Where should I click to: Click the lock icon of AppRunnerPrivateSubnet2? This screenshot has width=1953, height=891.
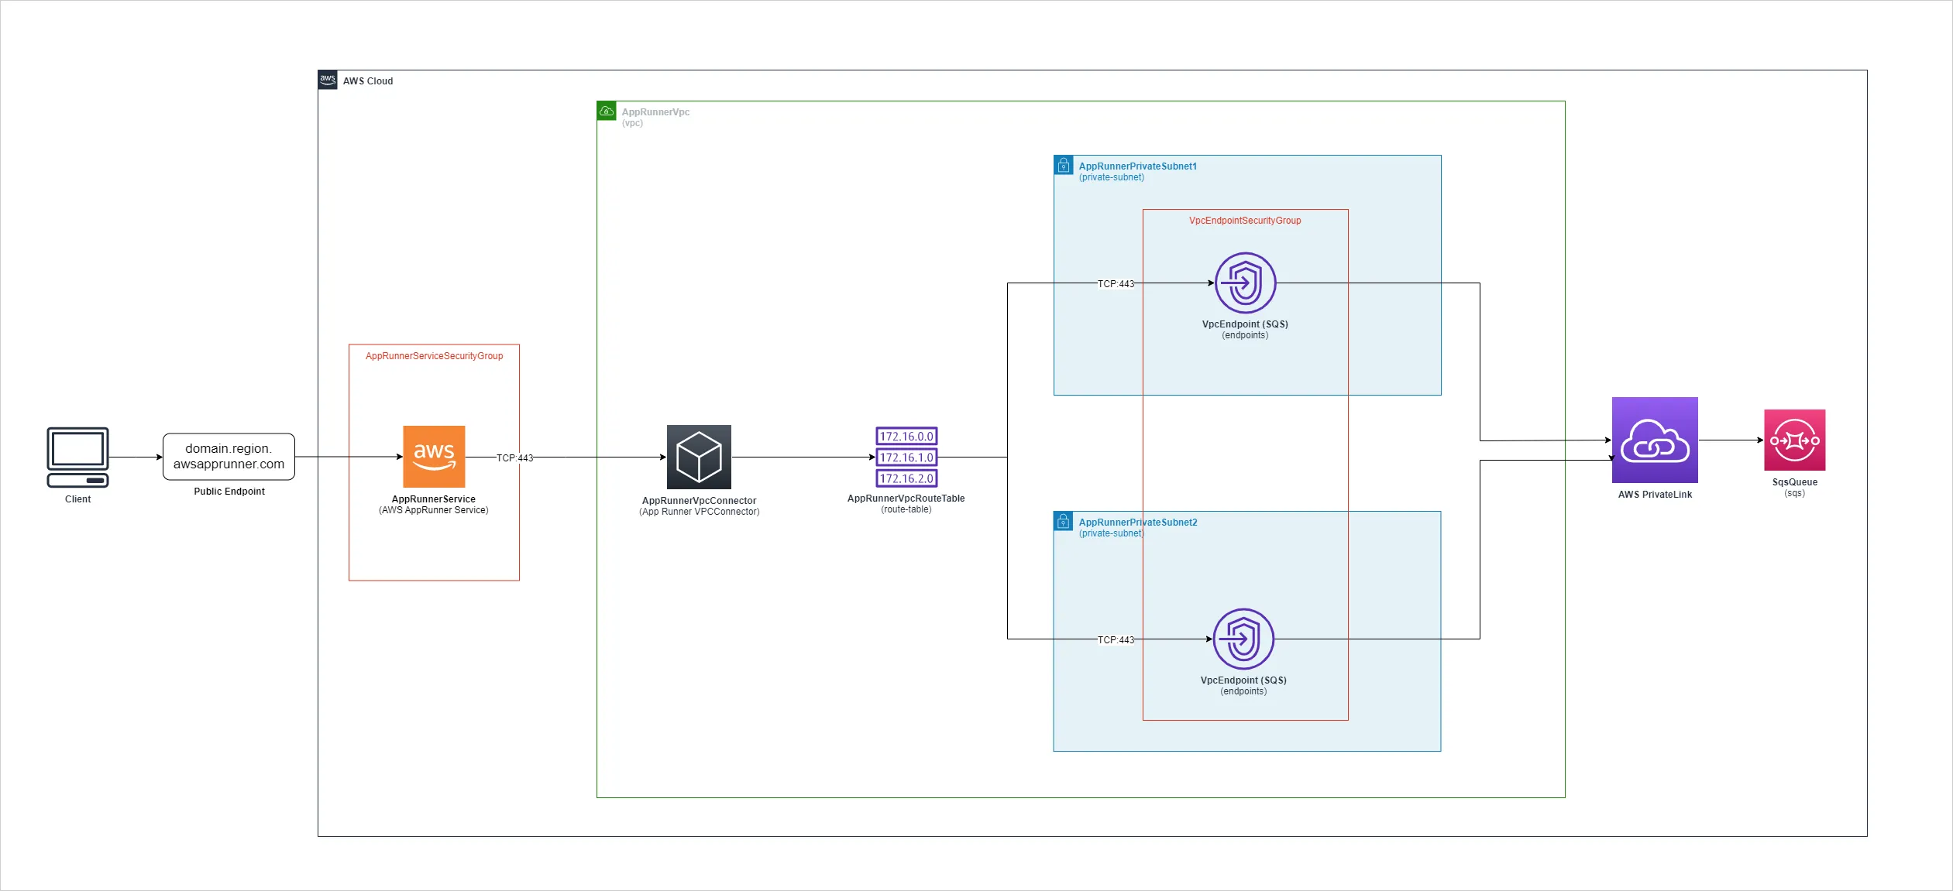[x=1064, y=521]
